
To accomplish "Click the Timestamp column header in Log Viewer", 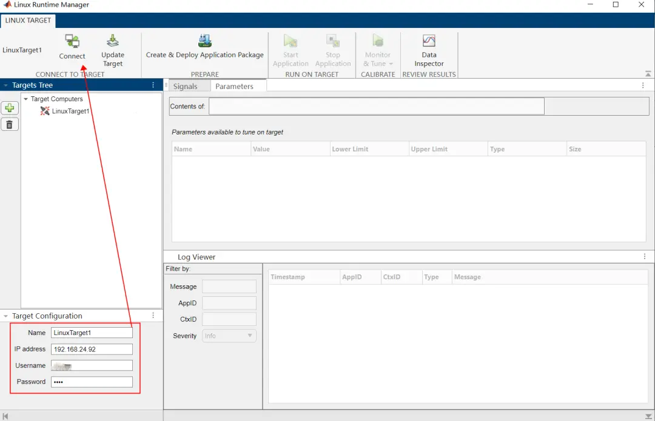I will point(304,277).
